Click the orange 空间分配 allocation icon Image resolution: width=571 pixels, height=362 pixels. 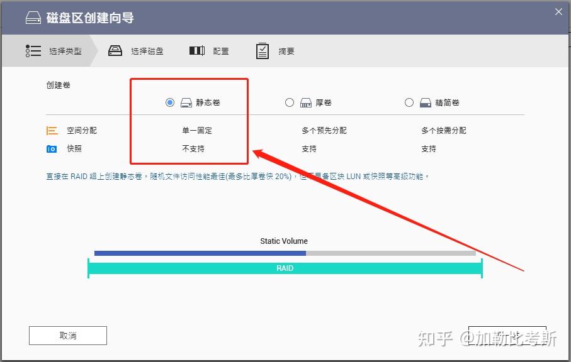(x=52, y=130)
